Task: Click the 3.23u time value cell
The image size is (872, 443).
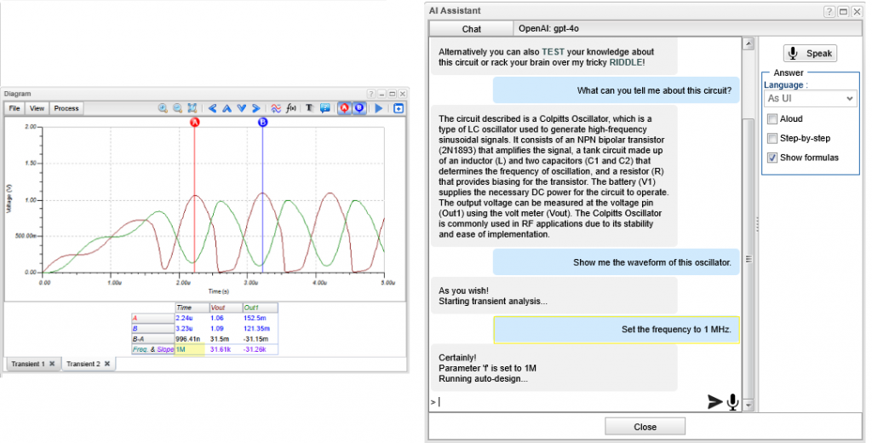Action: [192, 328]
